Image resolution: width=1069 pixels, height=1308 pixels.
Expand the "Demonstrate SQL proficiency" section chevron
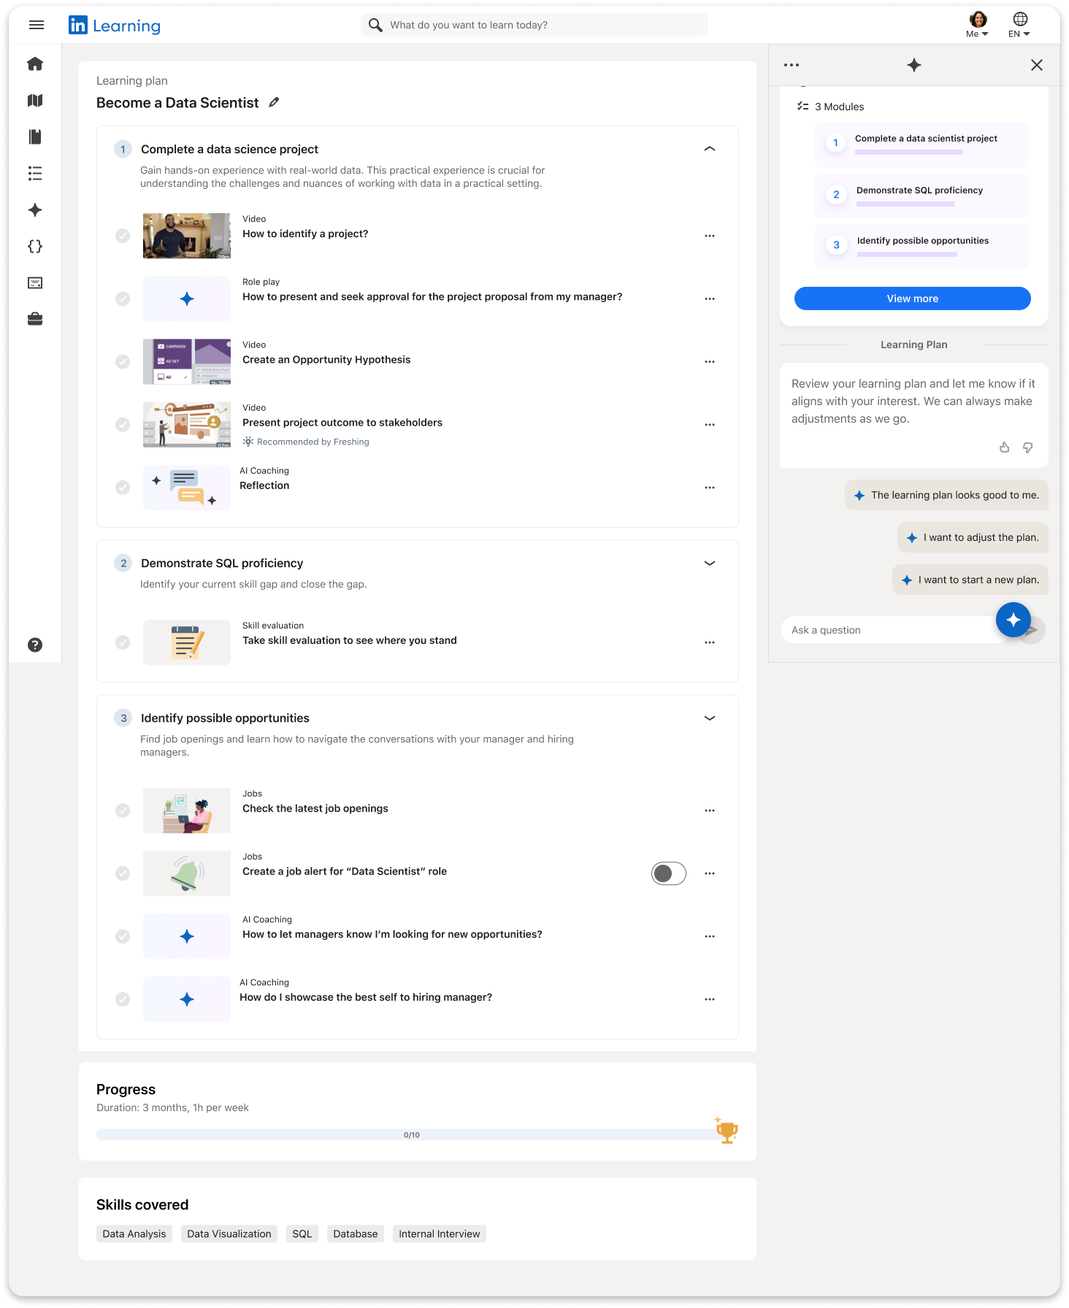[x=709, y=563]
